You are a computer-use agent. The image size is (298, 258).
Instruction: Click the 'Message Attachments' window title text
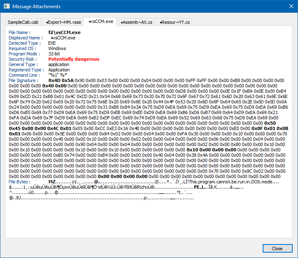(37, 7)
